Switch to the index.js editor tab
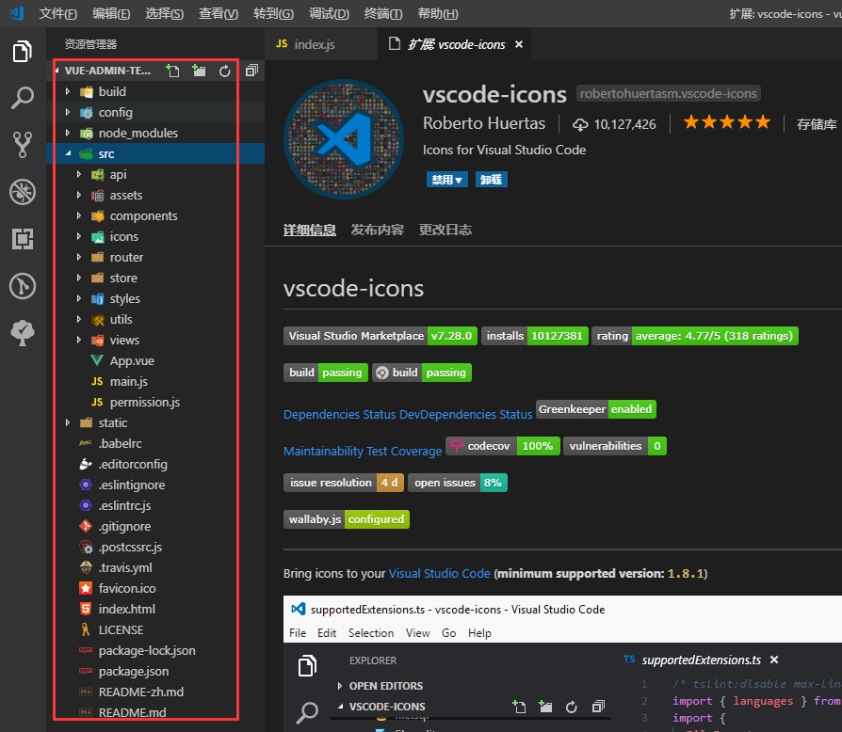The width and height of the screenshot is (842, 732). tap(320, 44)
